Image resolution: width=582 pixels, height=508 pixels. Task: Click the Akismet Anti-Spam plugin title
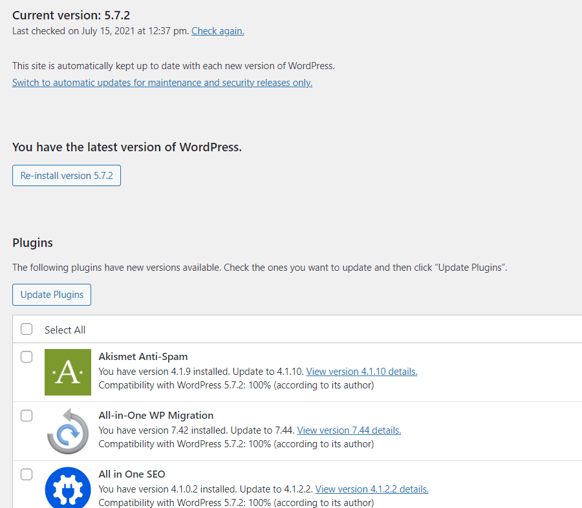point(143,357)
